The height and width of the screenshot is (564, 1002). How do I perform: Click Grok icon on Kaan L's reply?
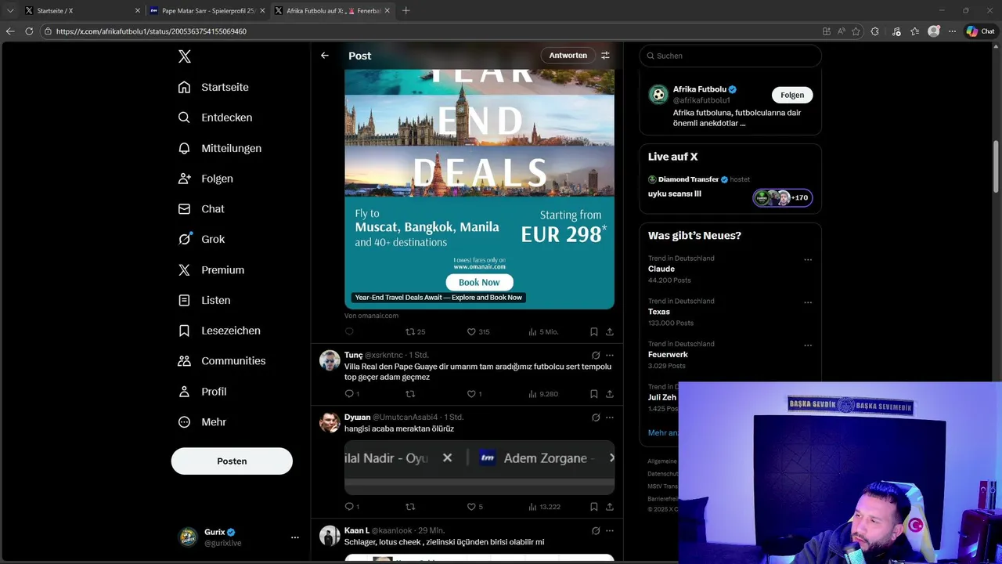pos(596,530)
